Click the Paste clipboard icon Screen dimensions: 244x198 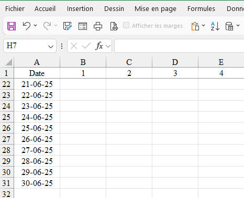195,26
